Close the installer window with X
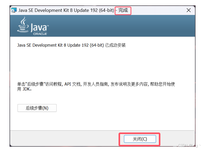Image resolution: width=203 pixels, height=149 pixels. pos(189,10)
